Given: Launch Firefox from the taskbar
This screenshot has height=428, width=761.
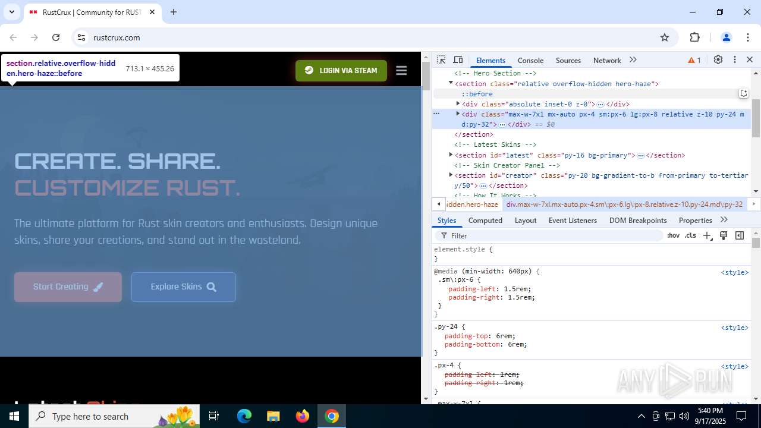Looking at the screenshot, I should pos(303,416).
